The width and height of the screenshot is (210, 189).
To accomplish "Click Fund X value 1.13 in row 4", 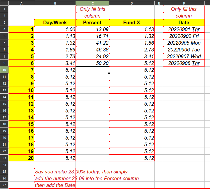I will click(x=132, y=29).
